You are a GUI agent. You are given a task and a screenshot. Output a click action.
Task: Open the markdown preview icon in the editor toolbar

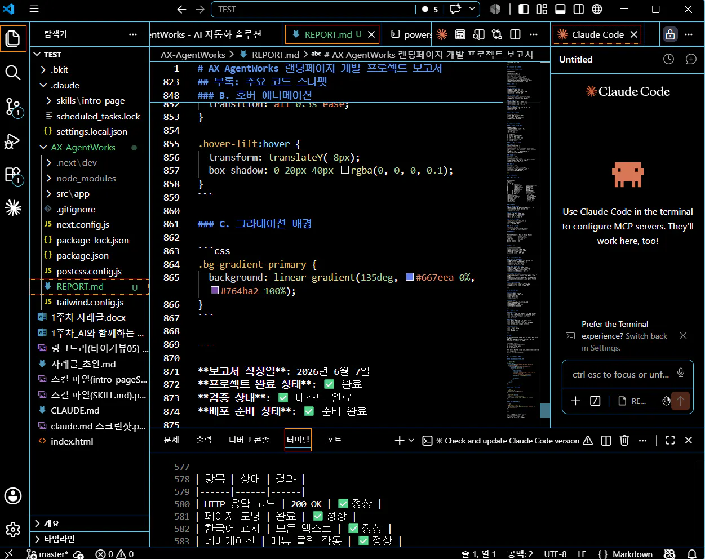click(x=460, y=34)
